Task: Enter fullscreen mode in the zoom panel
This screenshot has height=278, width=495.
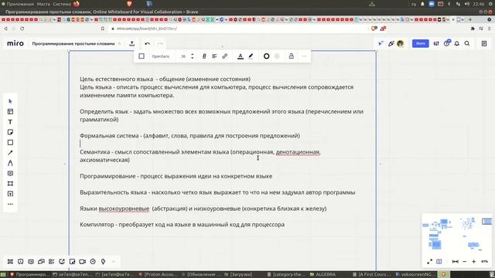Action: 430,262
